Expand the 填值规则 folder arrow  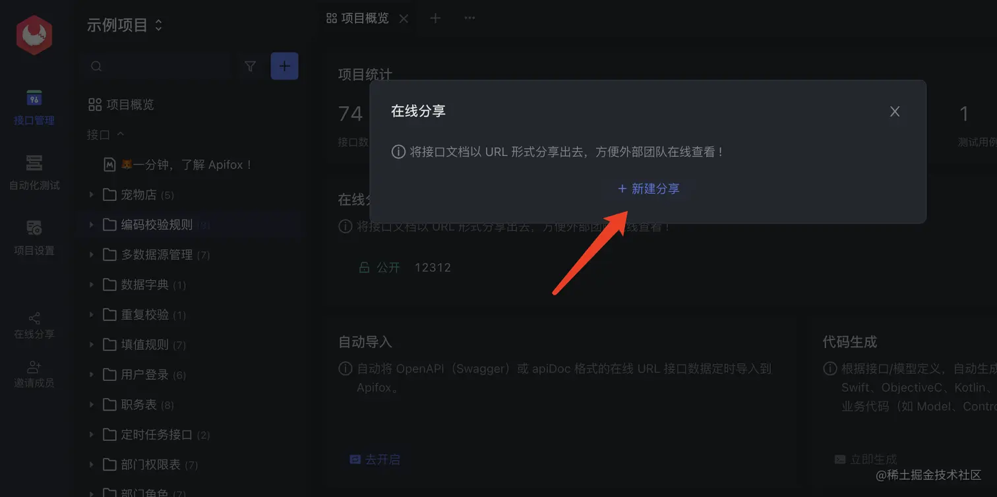coord(92,345)
